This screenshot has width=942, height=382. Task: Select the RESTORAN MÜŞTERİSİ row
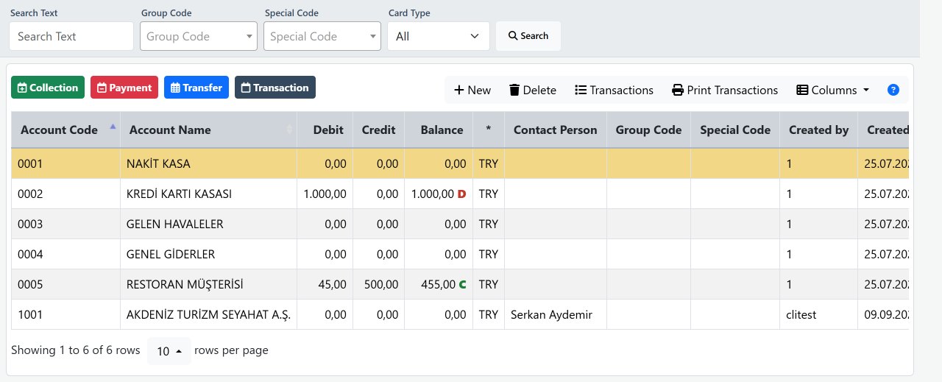pyautogui.click(x=460, y=284)
